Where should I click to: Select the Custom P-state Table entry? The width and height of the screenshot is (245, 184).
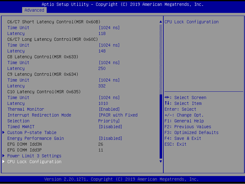(32, 132)
